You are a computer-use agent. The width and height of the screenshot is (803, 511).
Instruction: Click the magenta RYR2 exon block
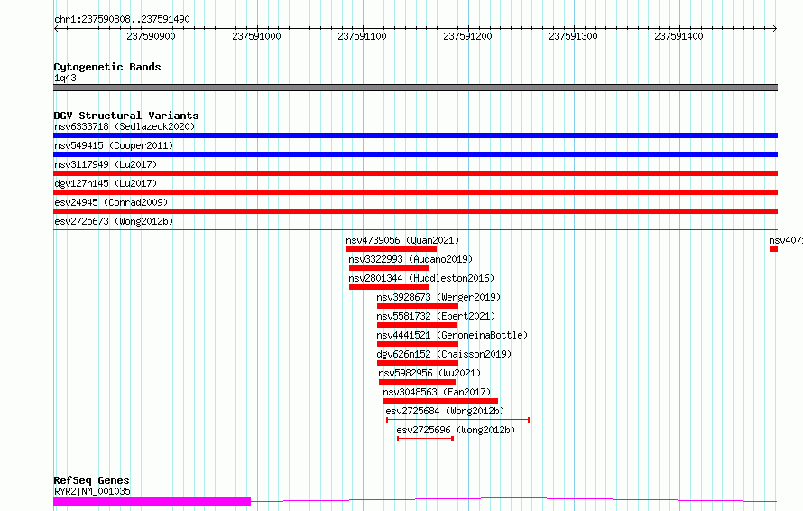tap(152, 502)
